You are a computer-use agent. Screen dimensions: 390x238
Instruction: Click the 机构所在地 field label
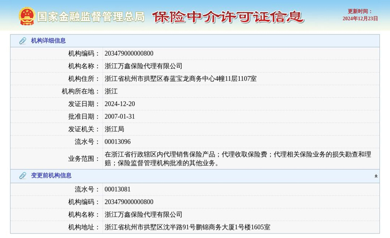pyautogui.click(x=80, y=91)
